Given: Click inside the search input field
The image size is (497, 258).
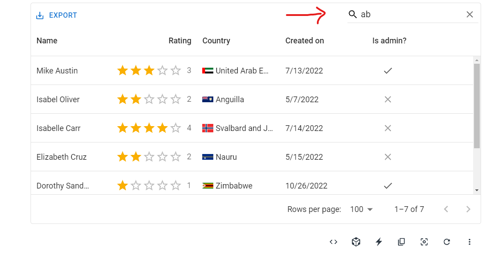Looking at the screenshot, I should (398, 14).
